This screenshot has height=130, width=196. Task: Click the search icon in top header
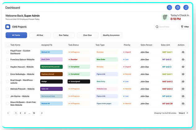(x=169, y=8)
